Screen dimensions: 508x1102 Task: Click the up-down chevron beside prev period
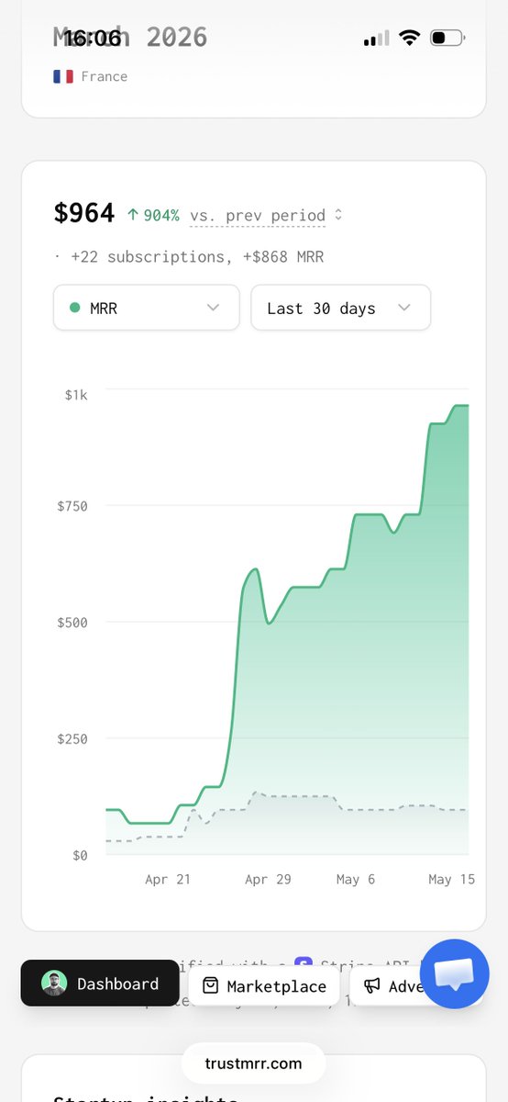coord(338,215)
